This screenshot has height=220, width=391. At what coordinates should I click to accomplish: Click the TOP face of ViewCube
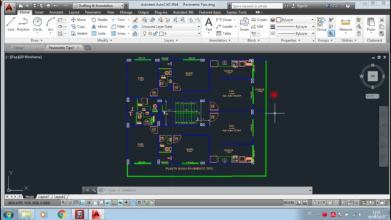(373, 76)
